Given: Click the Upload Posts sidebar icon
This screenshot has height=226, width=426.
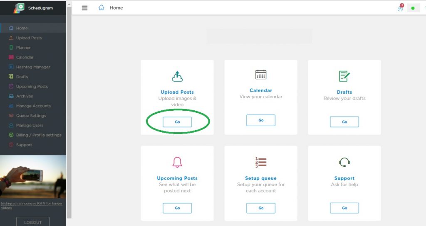Looking at the screenshot, I should [x=11, y=38].
